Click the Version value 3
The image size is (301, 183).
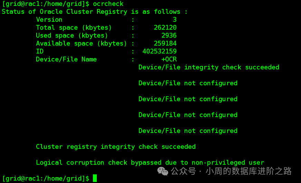point(175,20)
